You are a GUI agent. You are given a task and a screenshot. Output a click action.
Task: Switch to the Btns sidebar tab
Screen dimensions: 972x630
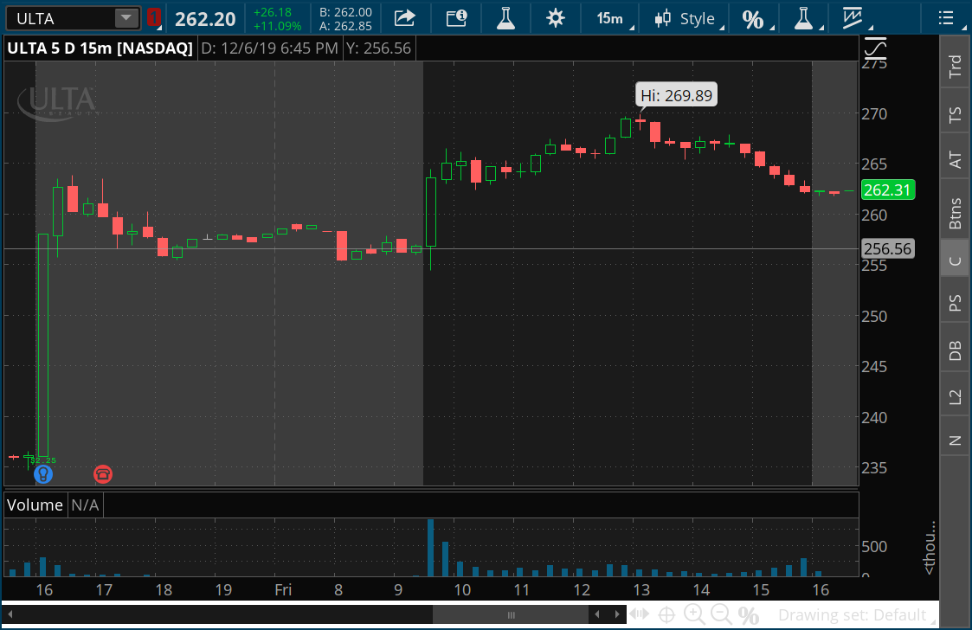(955, 213)
